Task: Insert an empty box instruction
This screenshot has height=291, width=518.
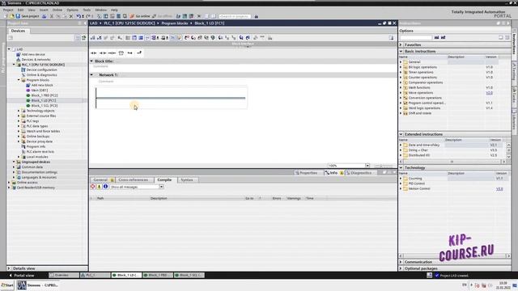Action: pyautogui.click(x=121, y=53)
